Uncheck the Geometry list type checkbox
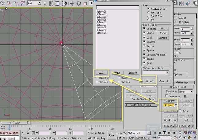This screenshot has width=198, height=140. pos(144,28)
